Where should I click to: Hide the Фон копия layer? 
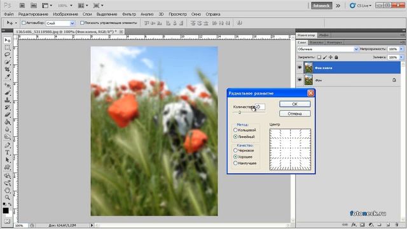click(300, 67)
